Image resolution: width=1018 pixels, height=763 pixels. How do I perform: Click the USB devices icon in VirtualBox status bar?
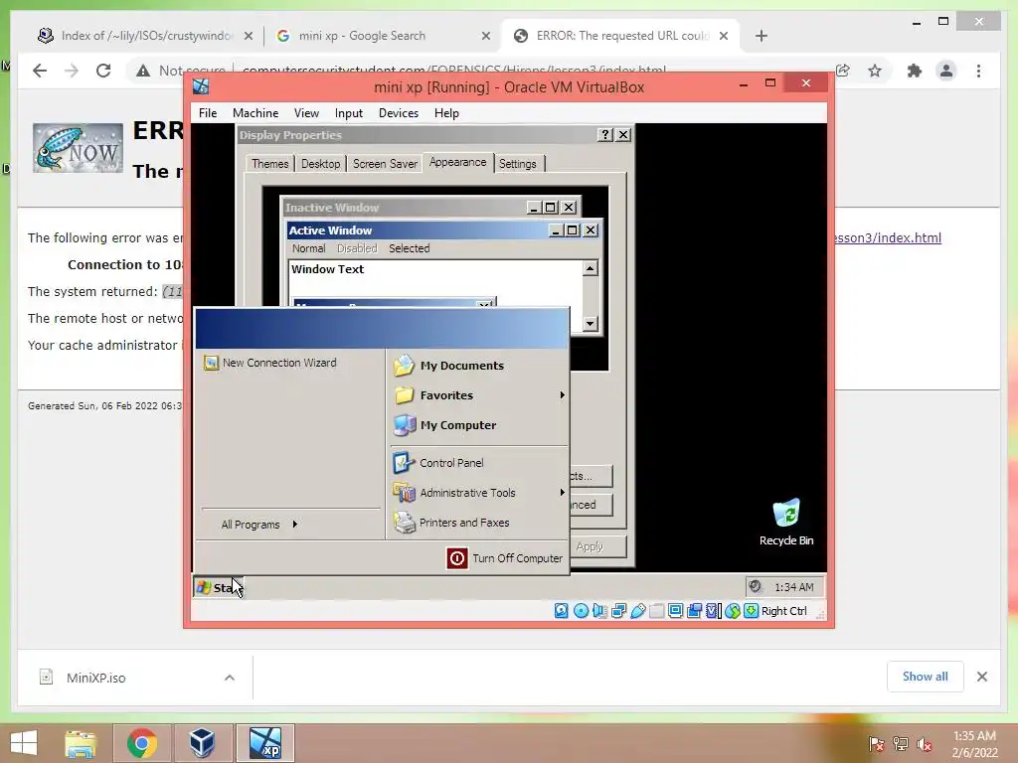point(637,611)
